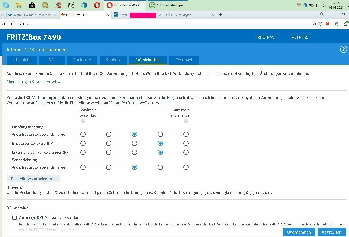Open the pinned yellow S app icon
Screen dimensions: 349x237
45,5
